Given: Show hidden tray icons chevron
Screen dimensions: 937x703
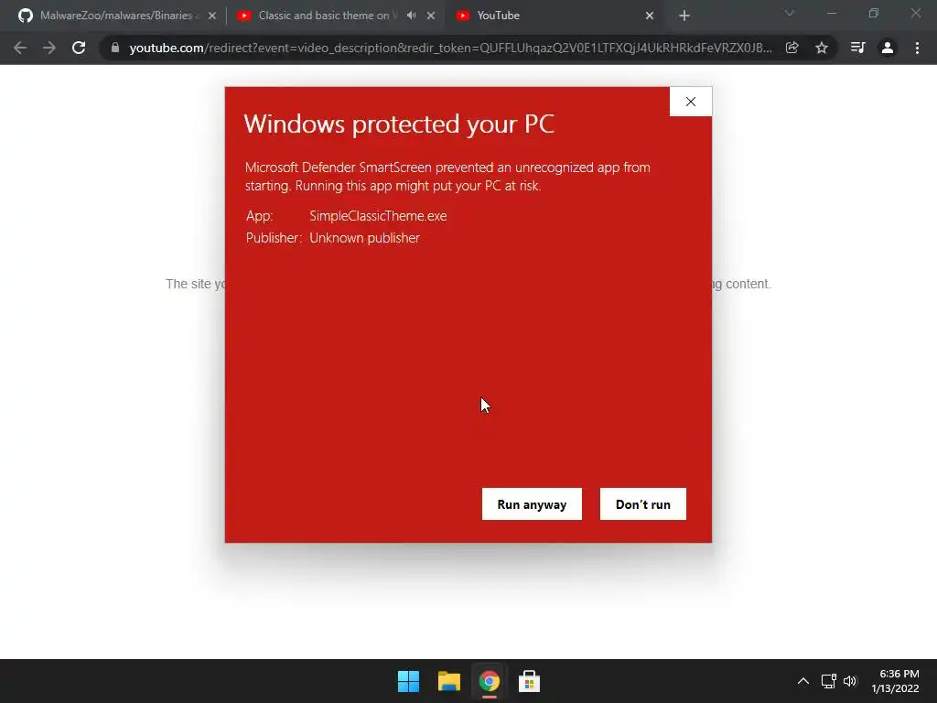Looking at the screenshot, I should click(x=803, y=681).
